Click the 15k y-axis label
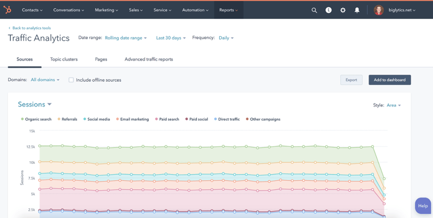Image resolution: width=433 pixels, height=218 pixels. click(32, 131)
